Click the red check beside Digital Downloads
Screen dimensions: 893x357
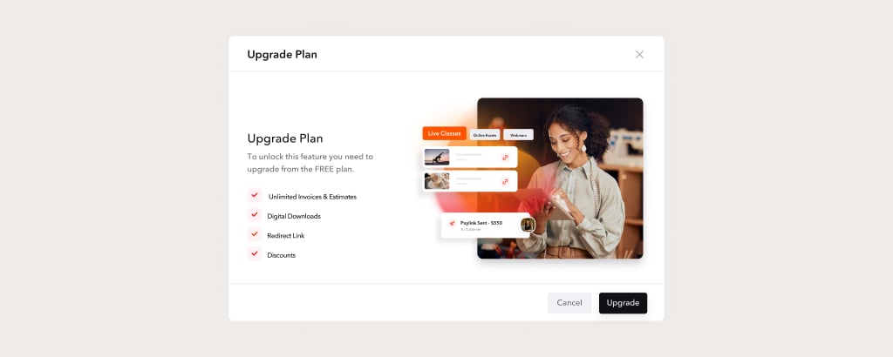255,215
